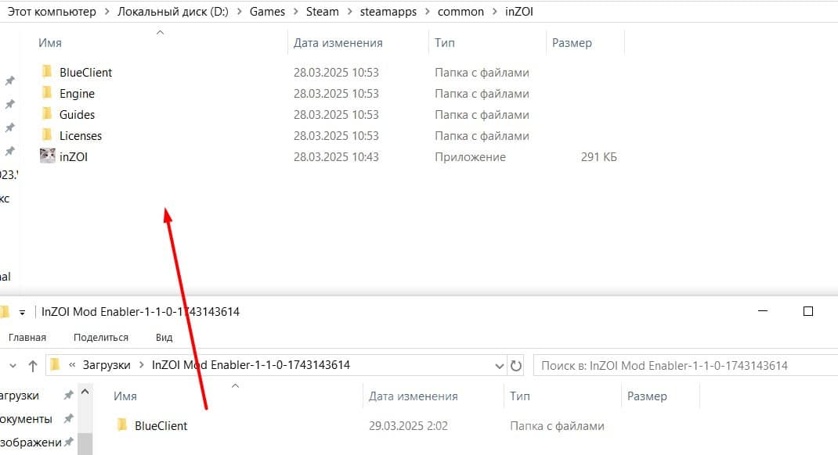Expand hidden path chevron before Загрузки

point(71,365)
